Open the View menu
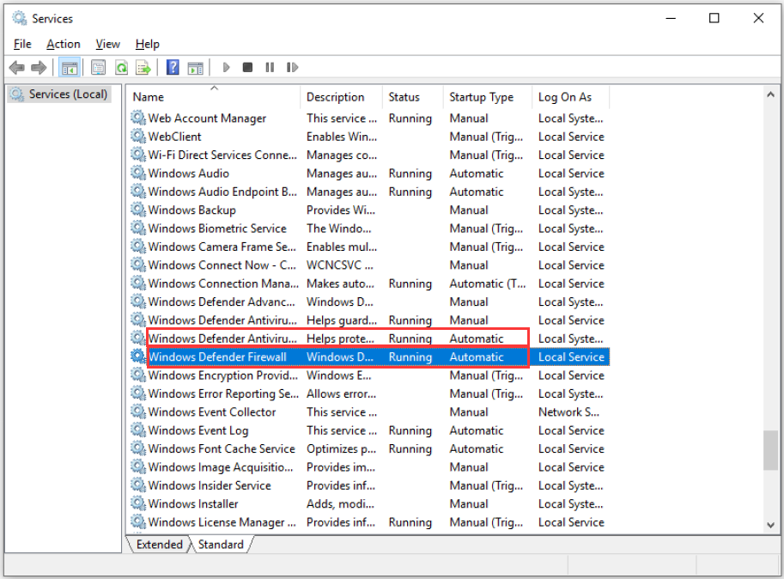This screenshot has width=784, height=579. (108, 44)
